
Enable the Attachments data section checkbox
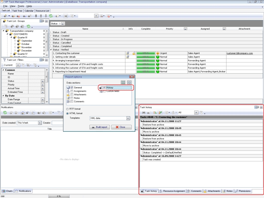coord(72,95)
